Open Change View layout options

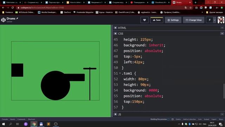click(x=194, y=20)
